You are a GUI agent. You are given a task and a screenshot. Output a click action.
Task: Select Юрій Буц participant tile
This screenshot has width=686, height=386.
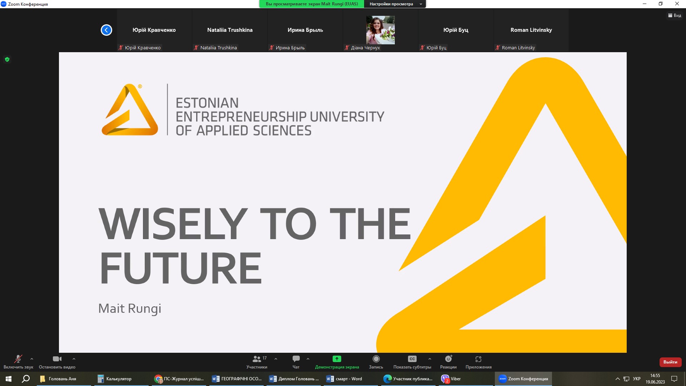click(456, 30)
